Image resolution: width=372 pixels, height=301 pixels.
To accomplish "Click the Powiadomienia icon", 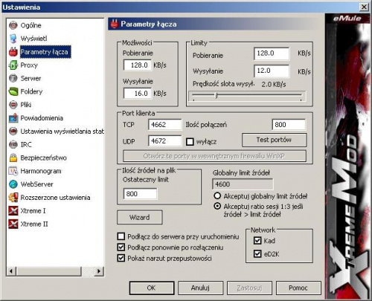I will [x=13, y=118].
